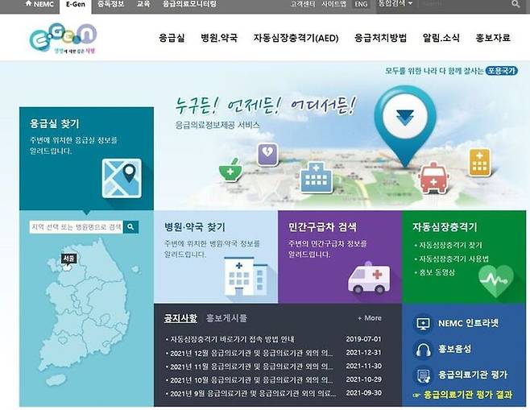The width and height of the screenshot is (530, 410).
Task: Open the 홍보자료 main menu
Action: (x=492, y=38)
